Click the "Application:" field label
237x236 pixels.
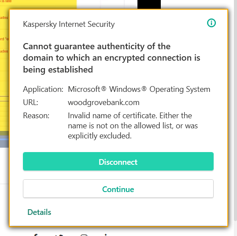(x=43, y=89)
